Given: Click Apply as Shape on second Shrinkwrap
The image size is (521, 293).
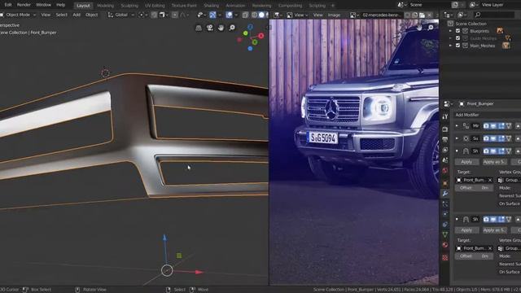Looking at the screenshot, I should [494, 230].
